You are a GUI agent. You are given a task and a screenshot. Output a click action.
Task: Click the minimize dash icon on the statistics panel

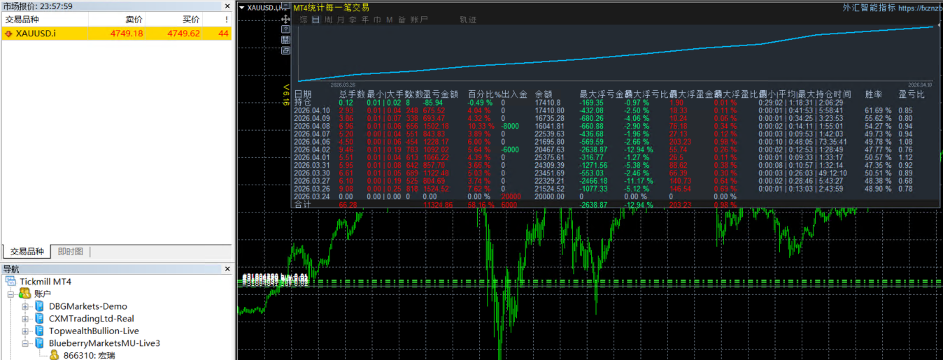tap(285, 6)
